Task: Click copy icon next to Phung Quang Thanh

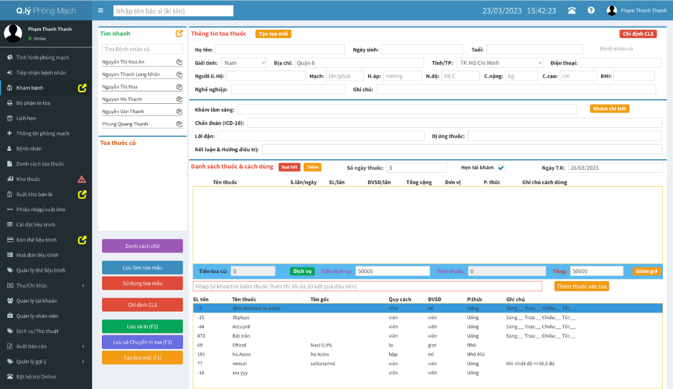Action: [179, 123]
